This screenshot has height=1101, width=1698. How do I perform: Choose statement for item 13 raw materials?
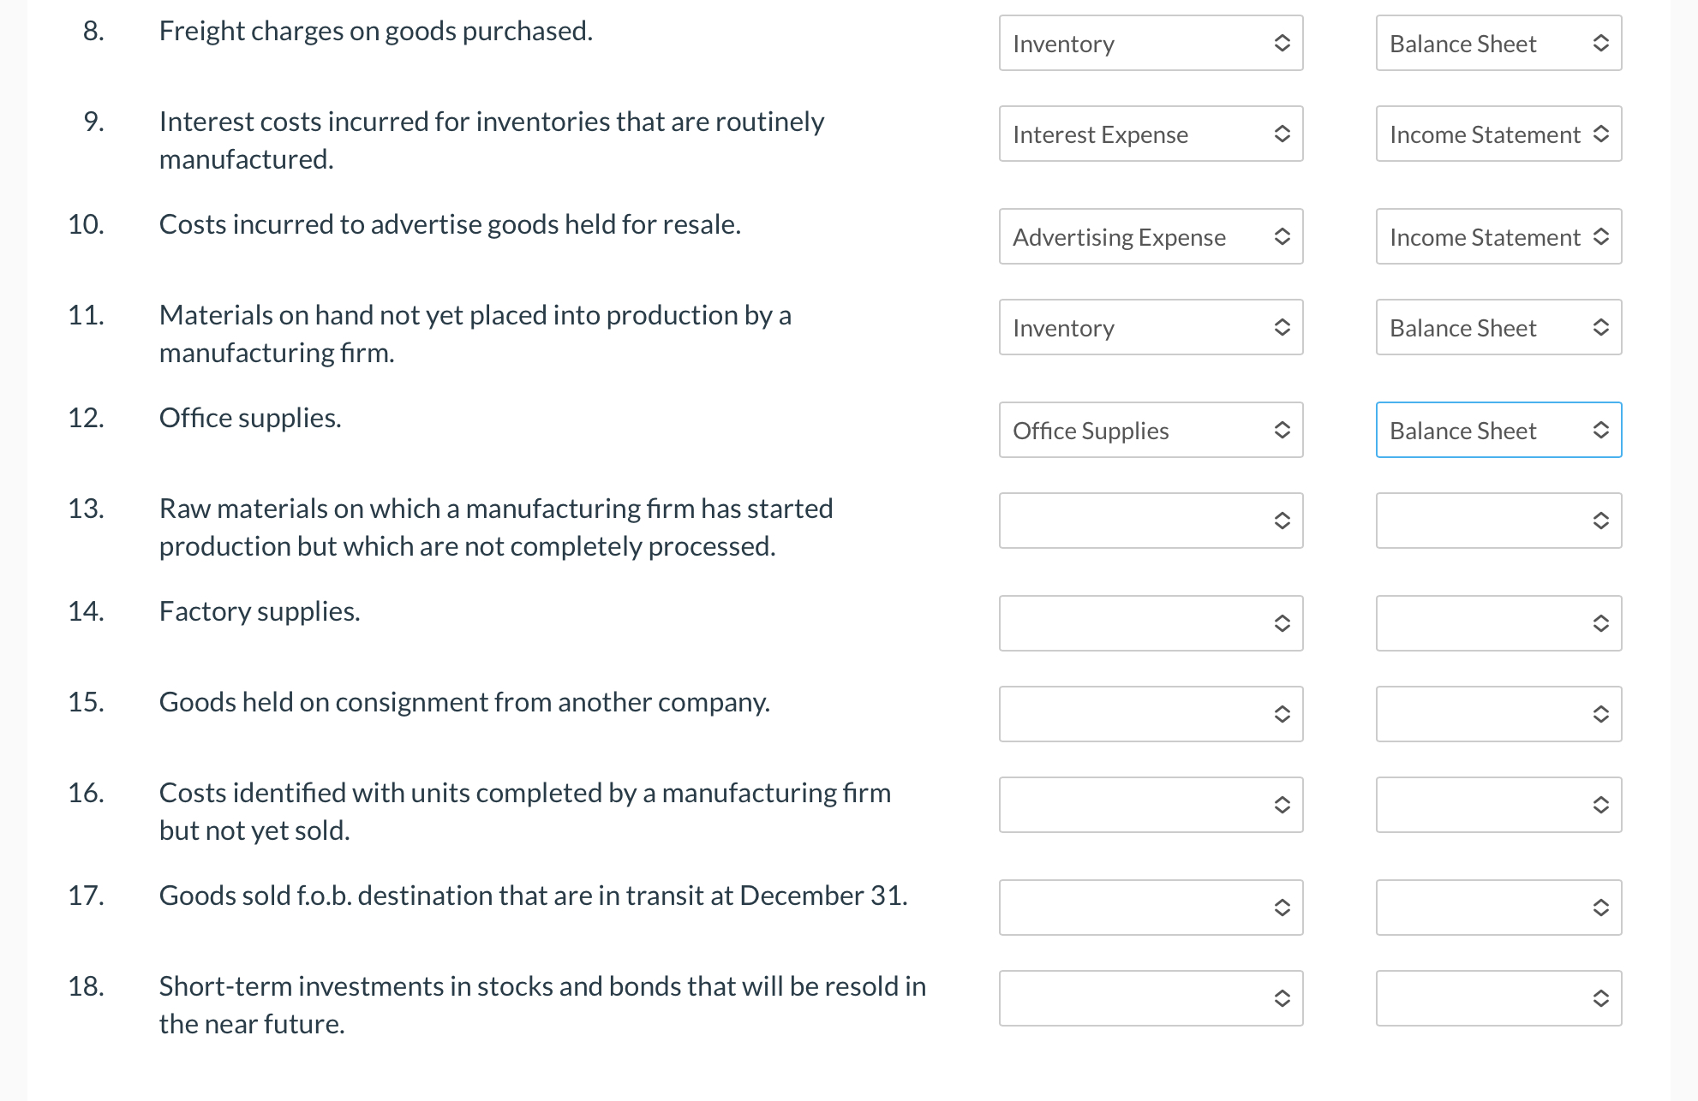1498,521
